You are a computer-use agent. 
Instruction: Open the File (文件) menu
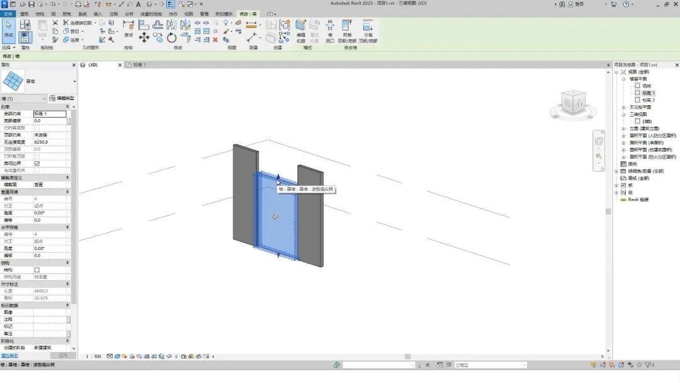click(x=8, y=14)
